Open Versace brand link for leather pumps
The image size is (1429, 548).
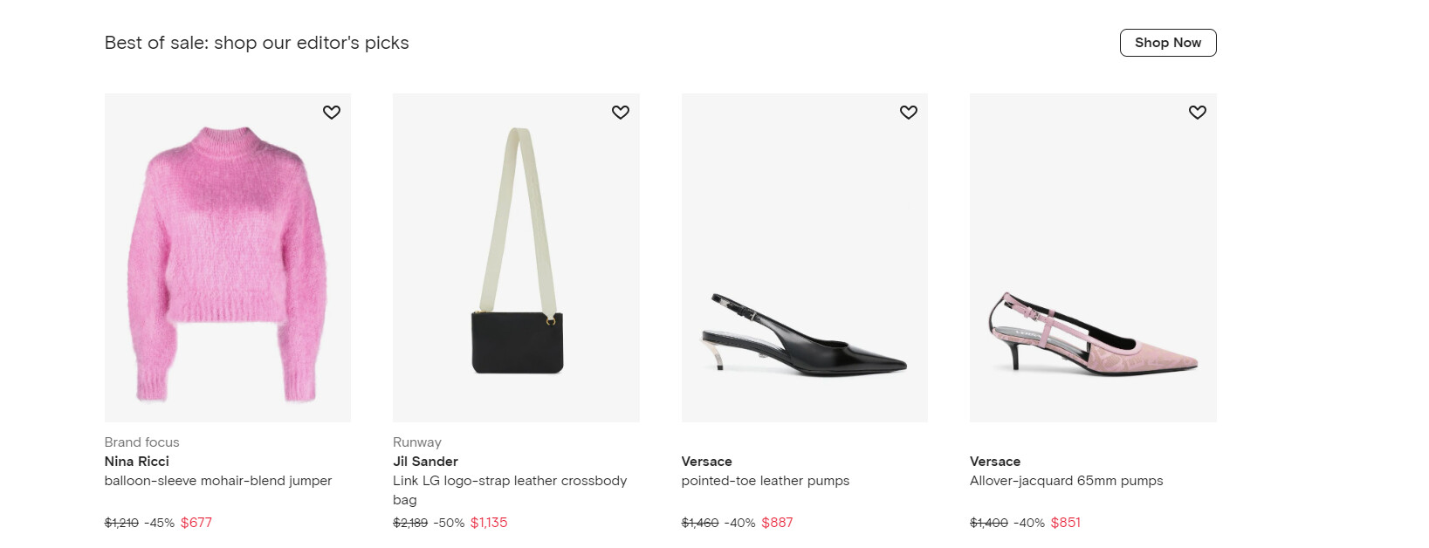point(706,462)
